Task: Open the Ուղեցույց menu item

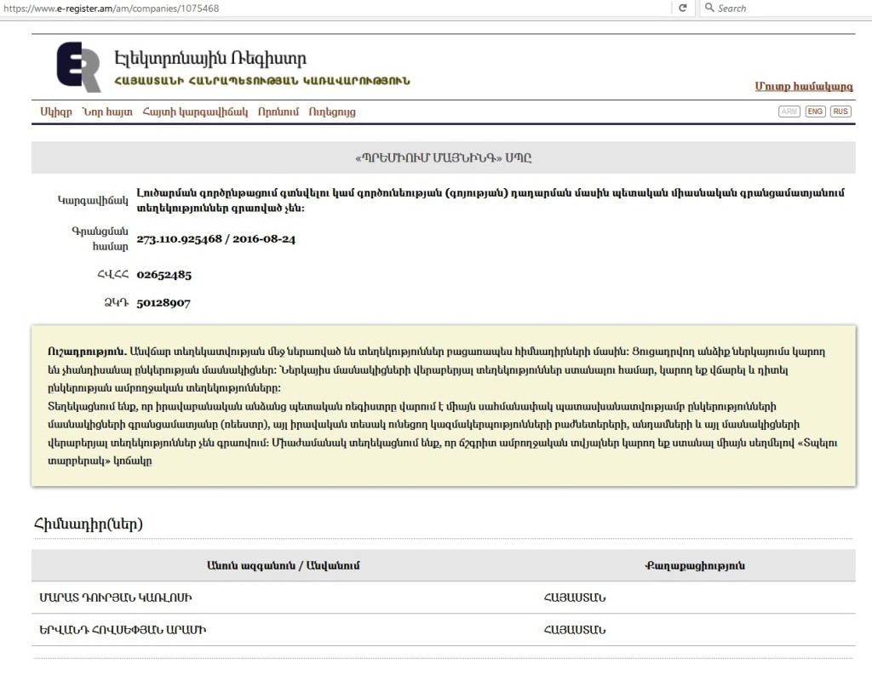Action: (x=332, y=112)
